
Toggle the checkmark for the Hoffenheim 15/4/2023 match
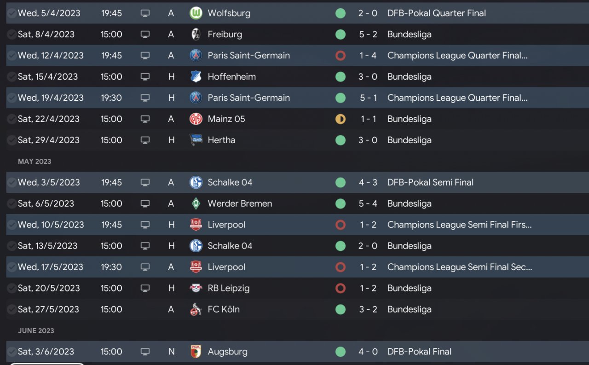click(x=12, y=77)
